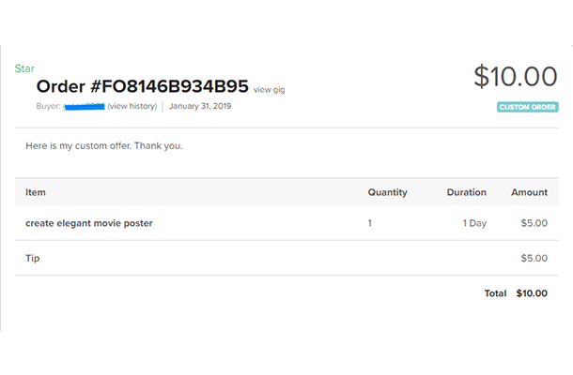Click the custom offer message text
Viewport: 573px width, 375px height.
(104, 146)
